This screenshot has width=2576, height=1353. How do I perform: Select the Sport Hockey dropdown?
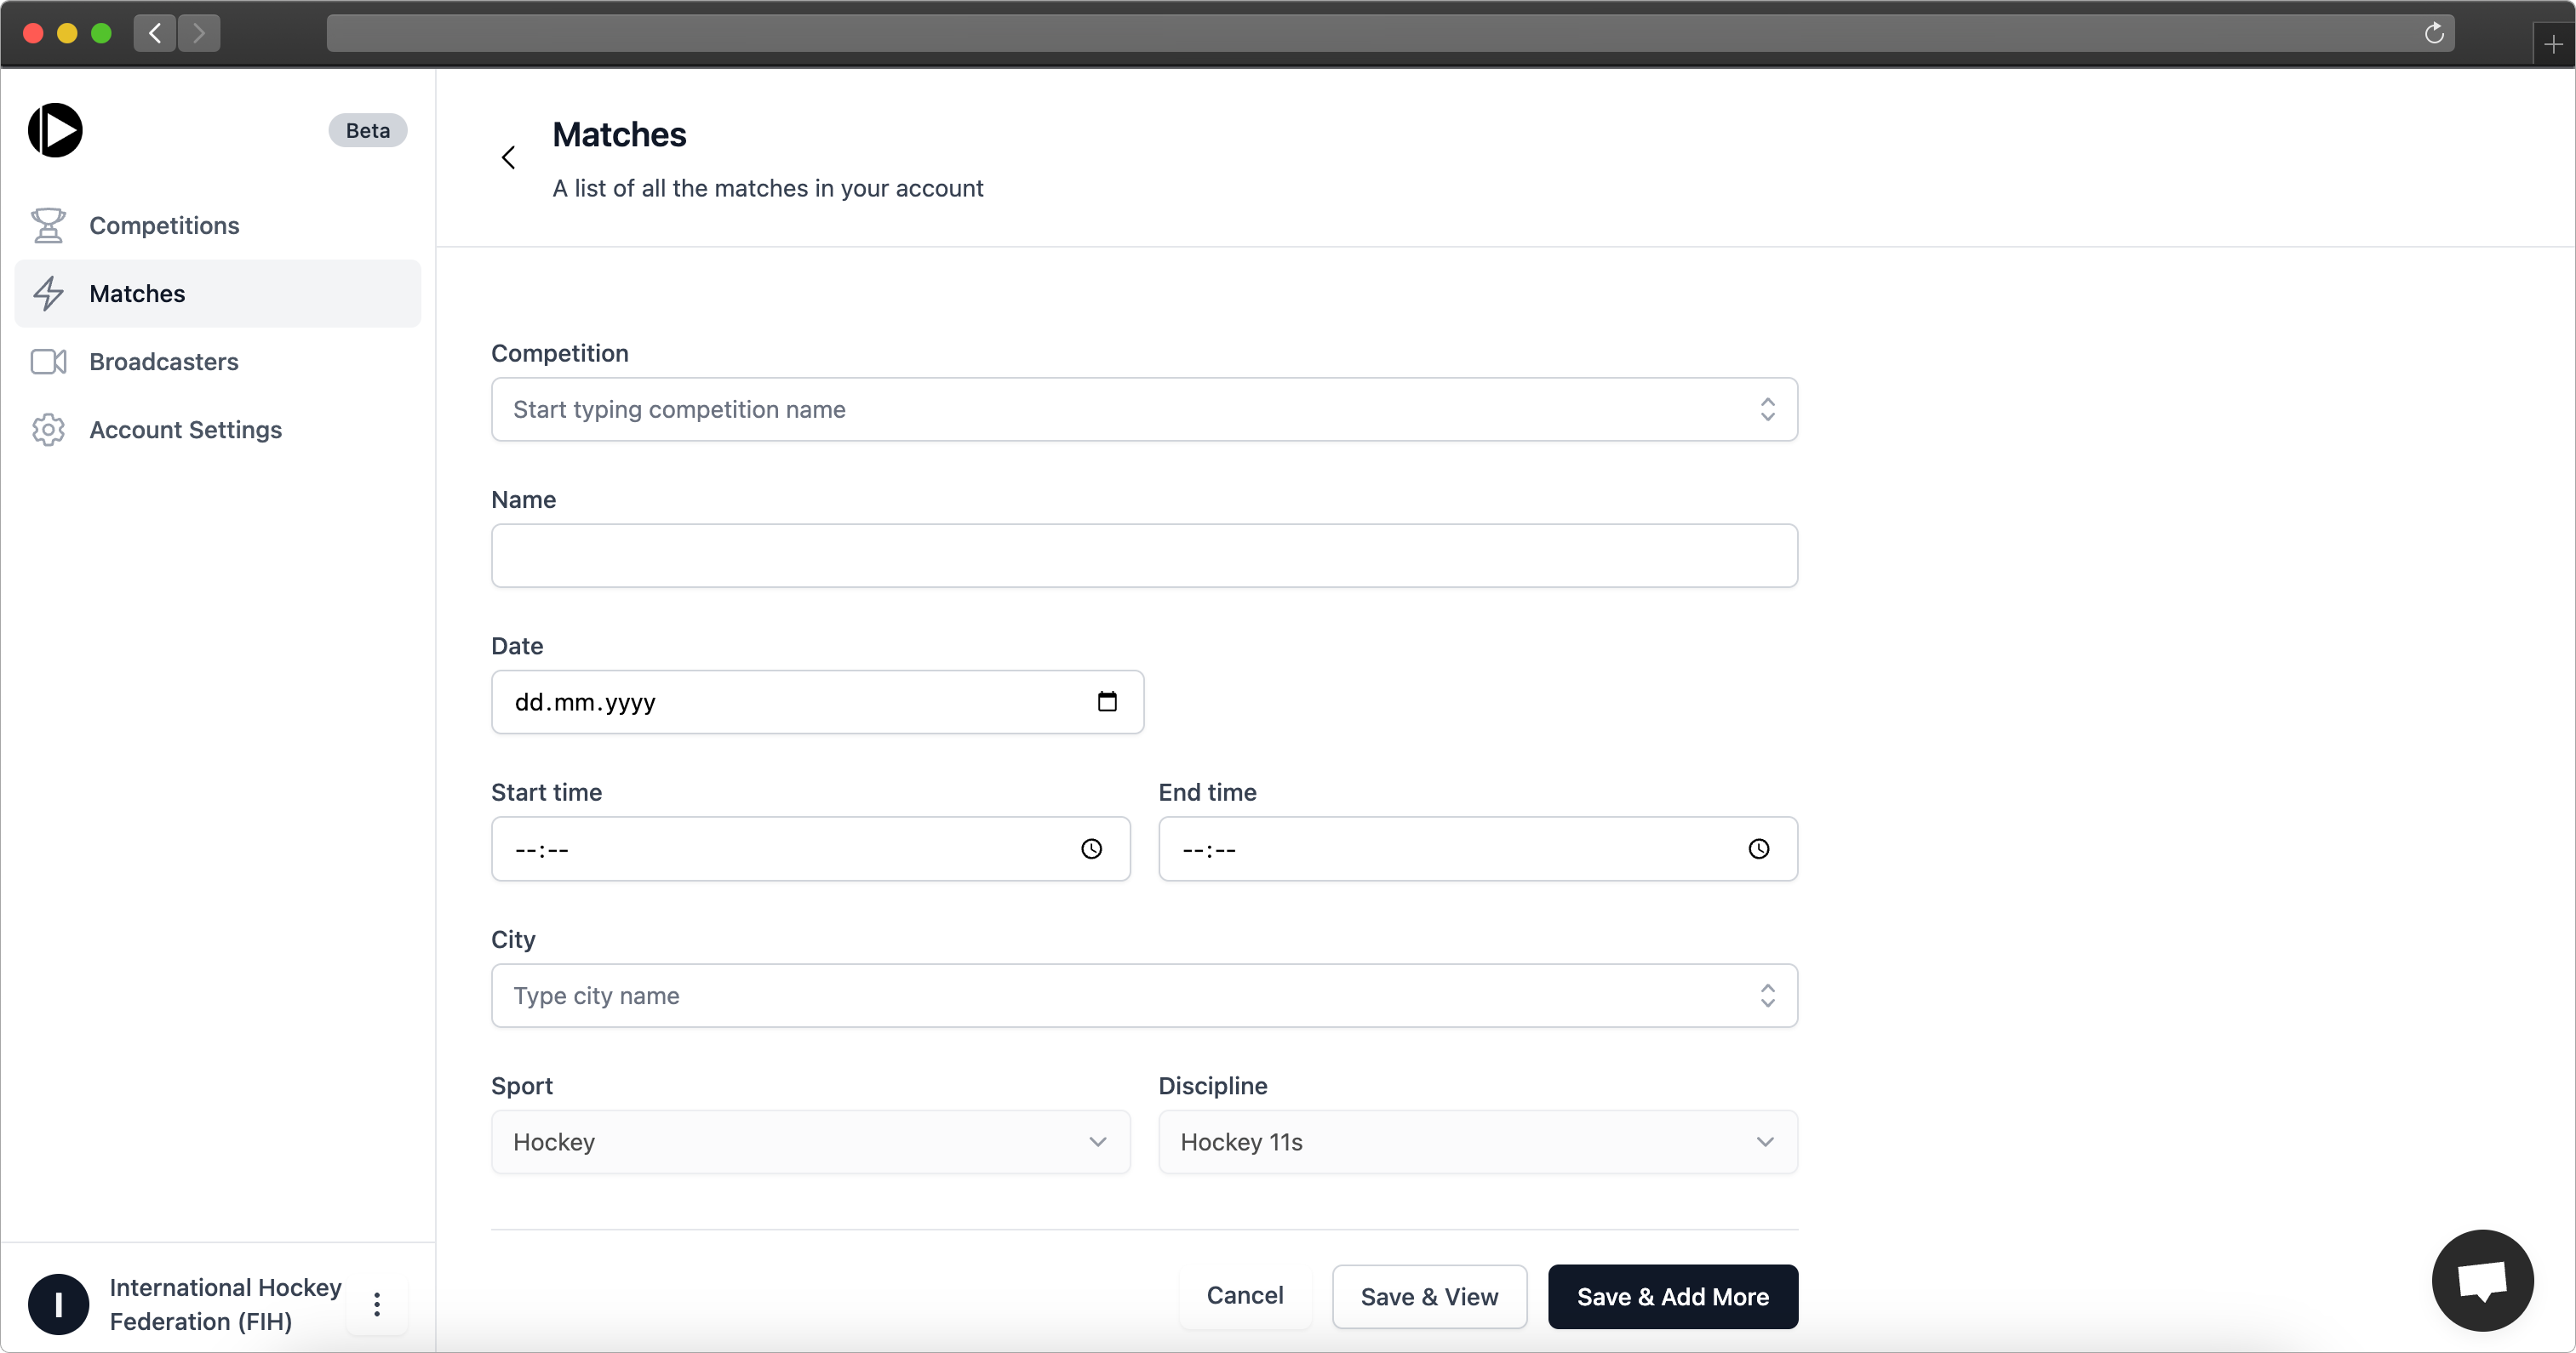811,1142
